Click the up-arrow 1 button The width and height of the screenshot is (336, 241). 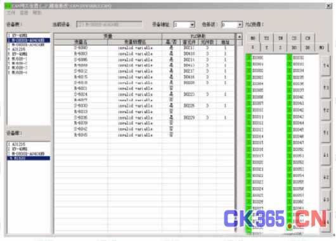[x=326, y=133]
